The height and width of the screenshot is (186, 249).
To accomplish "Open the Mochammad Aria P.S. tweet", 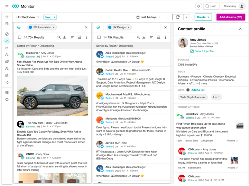I will [x=132, y=102].
